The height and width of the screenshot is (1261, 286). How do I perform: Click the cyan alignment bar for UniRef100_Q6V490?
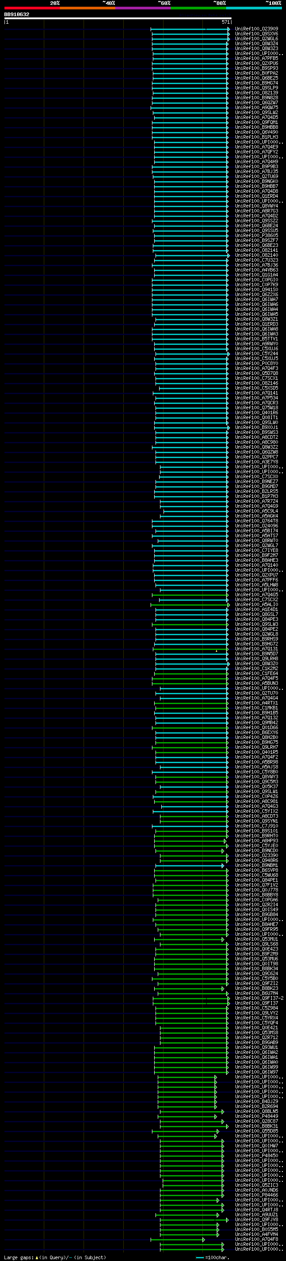coord(189,132)
